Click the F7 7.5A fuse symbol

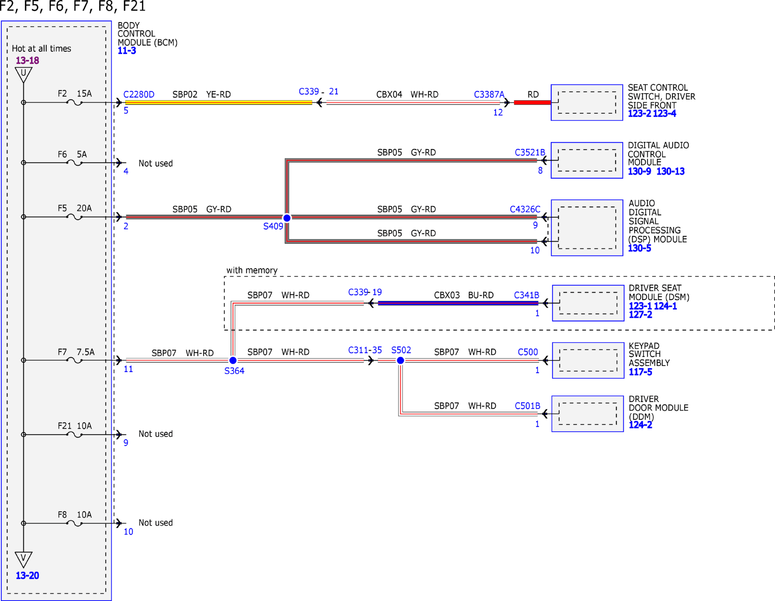point(75,360)
